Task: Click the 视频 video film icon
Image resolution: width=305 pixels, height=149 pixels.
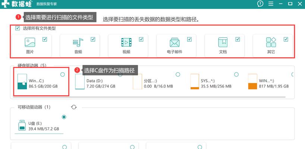Action: pos(126,42)
